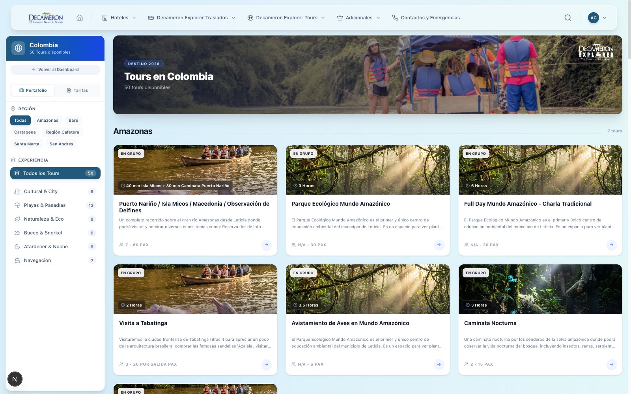This screenshot has width=631, height=394.
Task: Select Cultural & City experience
Action: pos(55,191)
